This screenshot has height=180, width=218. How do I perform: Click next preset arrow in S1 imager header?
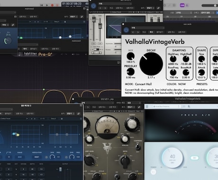pyautogui.click(x=105, y=8)
